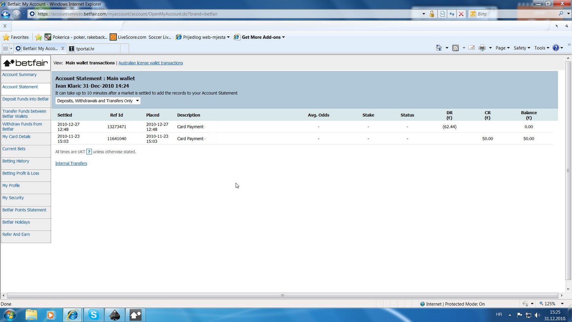The image size is (572, 322).
Task: Open Betting History in sidebar
Action: click(16, 161)
